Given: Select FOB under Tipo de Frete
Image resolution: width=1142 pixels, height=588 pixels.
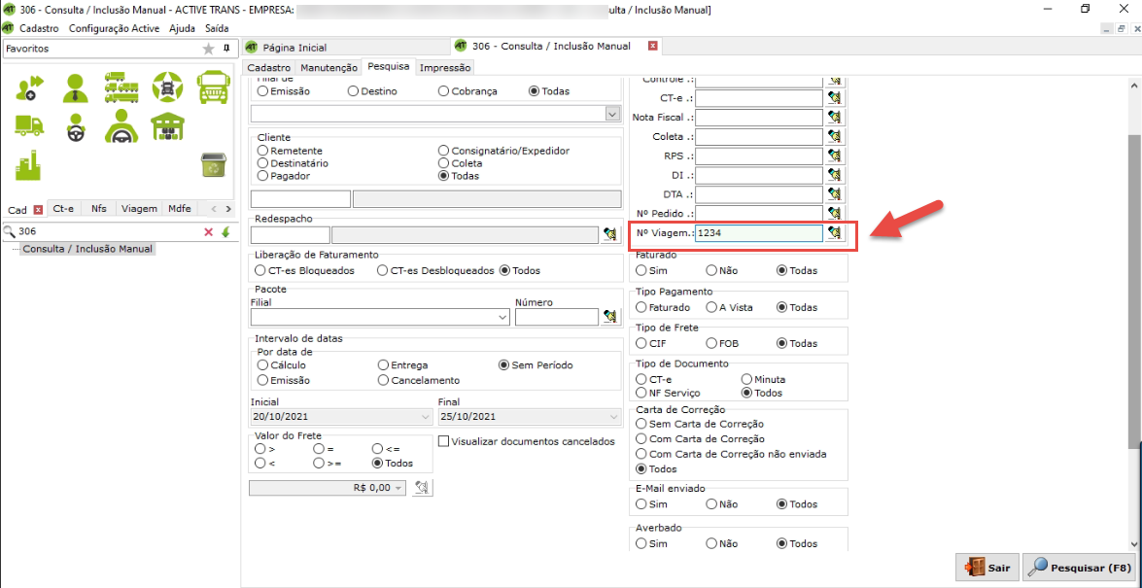Looking at the screenshot, I should pos(711,343).
